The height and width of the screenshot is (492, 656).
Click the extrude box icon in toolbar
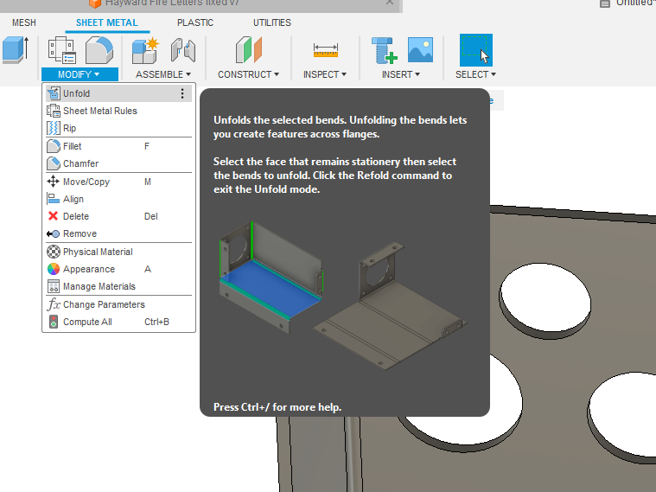16,50
